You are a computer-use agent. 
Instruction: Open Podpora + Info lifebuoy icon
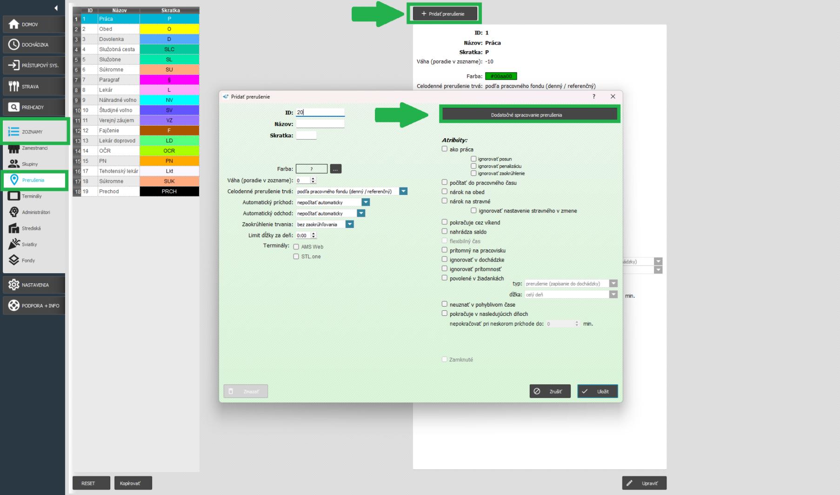14,306
